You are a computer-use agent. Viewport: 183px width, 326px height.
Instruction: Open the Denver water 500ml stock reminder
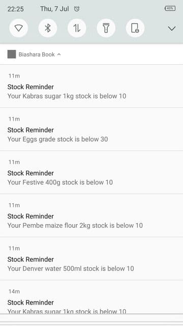click(91, 258)
